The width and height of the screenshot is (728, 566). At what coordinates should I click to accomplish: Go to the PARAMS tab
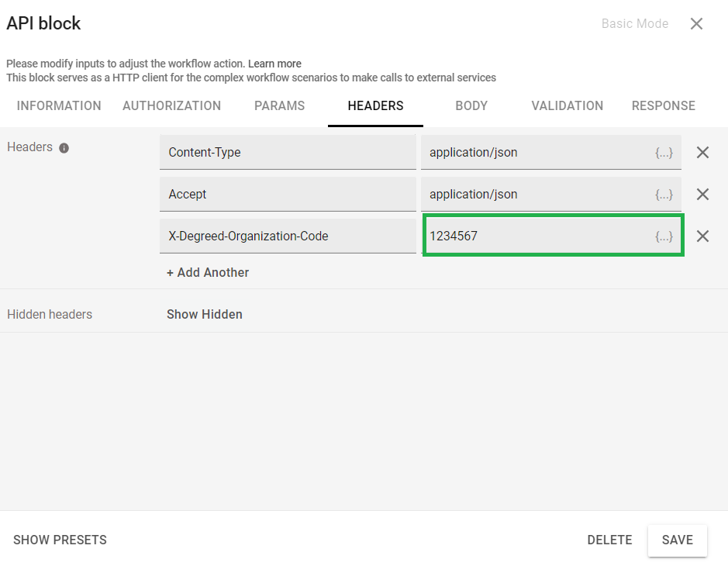click(x=279, y=106)
